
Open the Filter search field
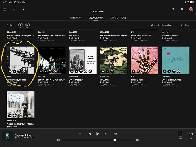click(x=185, y=25)
